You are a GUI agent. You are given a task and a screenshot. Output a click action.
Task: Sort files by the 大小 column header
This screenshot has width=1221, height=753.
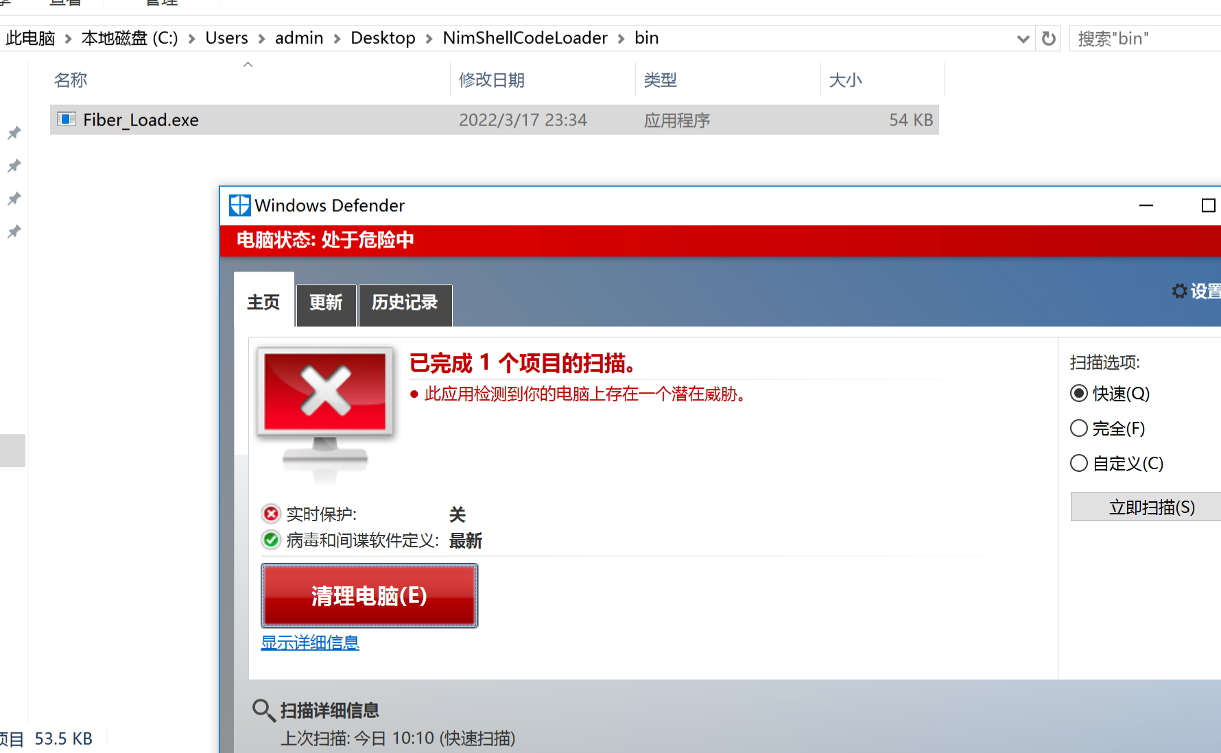pyautogui.click(x=845, y=80)
